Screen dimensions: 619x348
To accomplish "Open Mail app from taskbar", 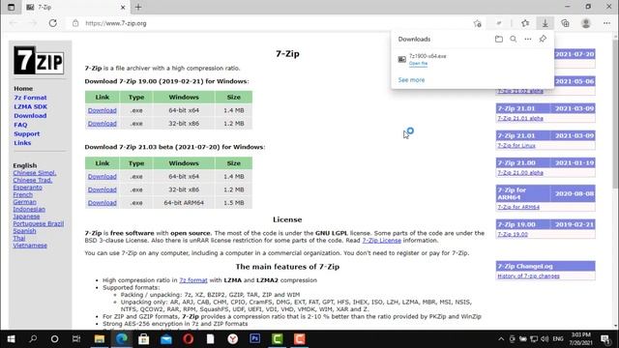I will [x=166, y=339].
